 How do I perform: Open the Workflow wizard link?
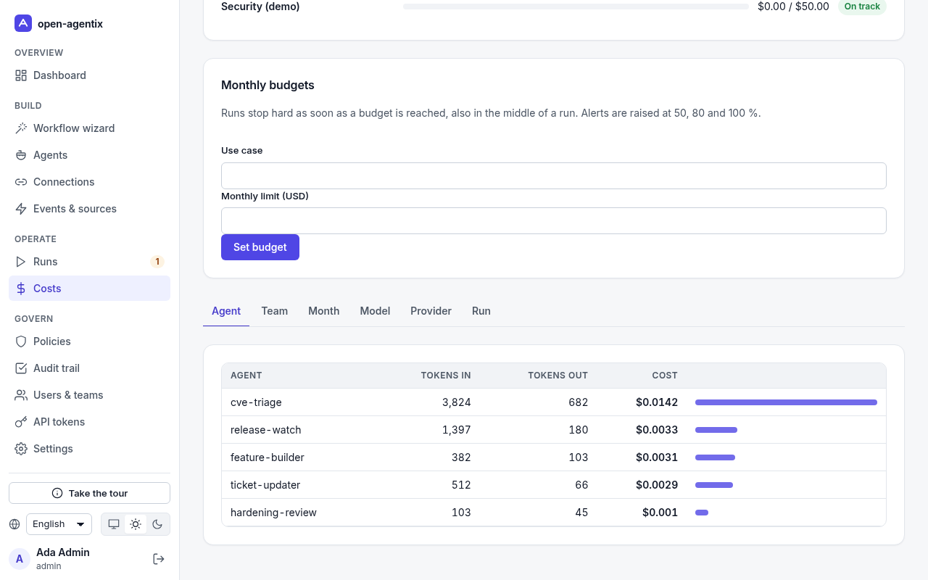pos(90,128)
